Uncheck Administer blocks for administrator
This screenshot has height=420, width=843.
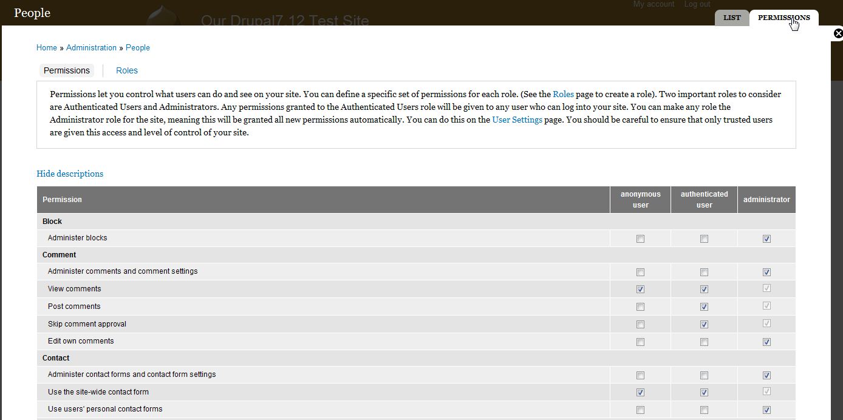pyautogui.click(x=766, y=239)
